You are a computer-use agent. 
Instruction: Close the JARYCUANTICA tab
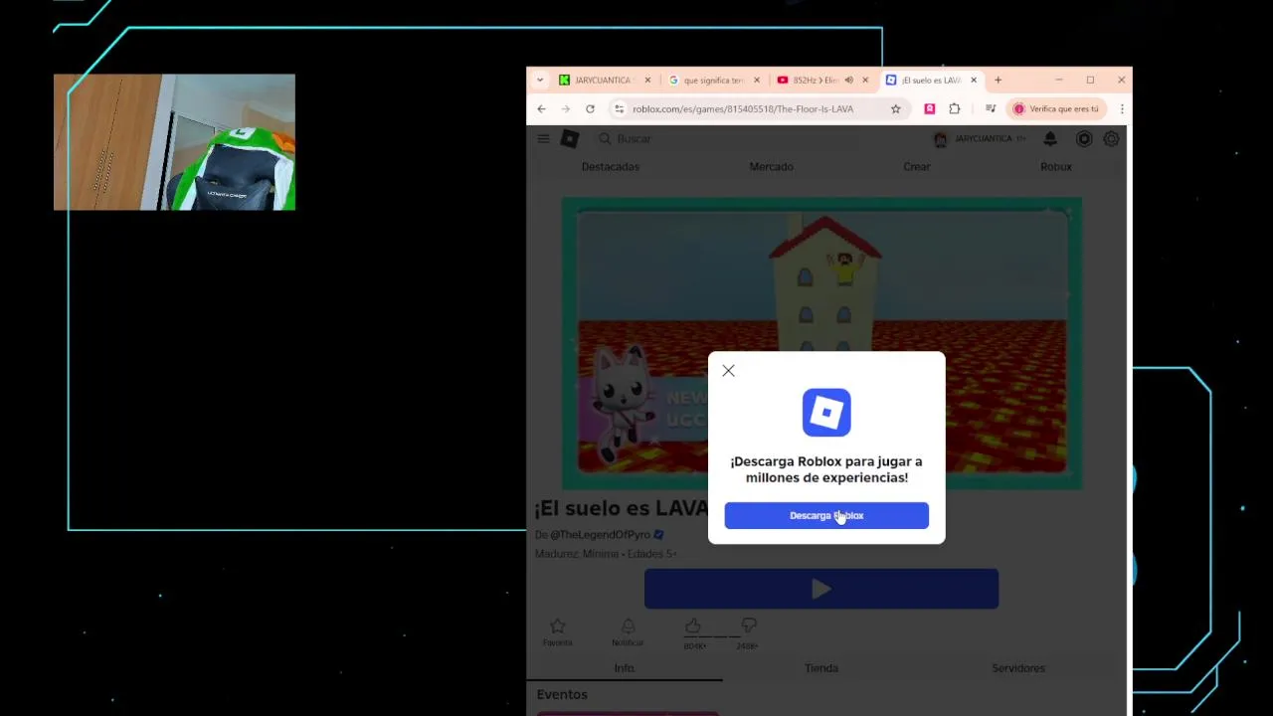(x=647, y=80)
